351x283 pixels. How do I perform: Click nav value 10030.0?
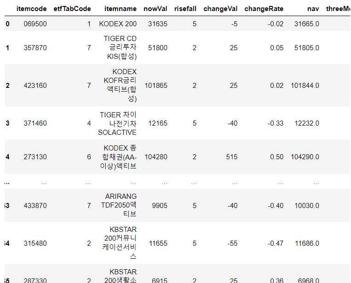307,205
